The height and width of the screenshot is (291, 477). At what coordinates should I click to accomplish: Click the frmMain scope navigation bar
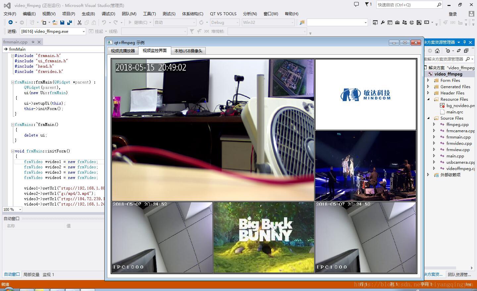53,49
